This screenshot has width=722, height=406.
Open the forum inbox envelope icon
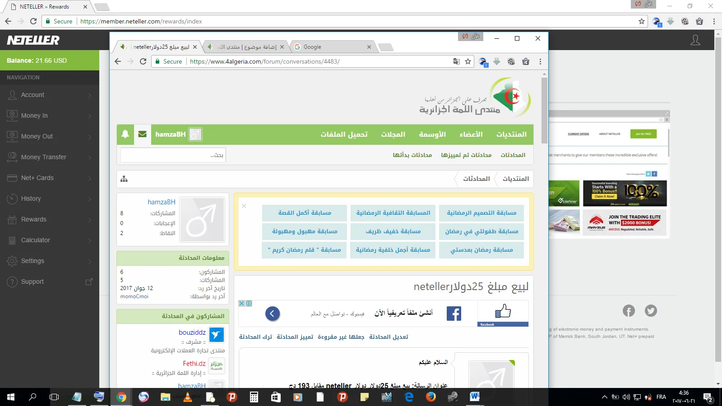point(143,134)
